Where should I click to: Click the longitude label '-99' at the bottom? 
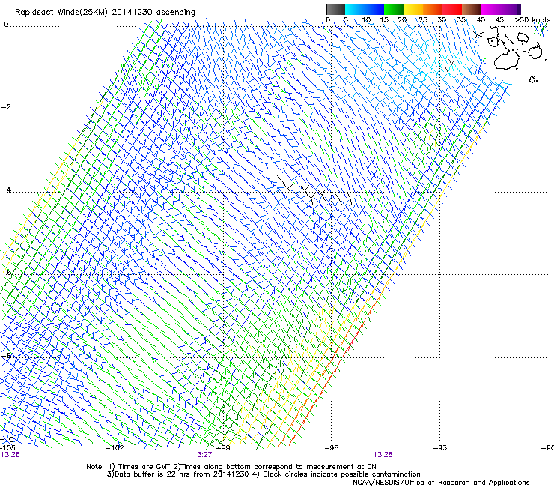[223, 448]
